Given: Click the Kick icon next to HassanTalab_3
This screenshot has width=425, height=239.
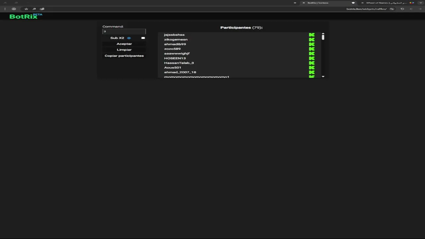Looking at the screenshot, I should coord(311,63).
